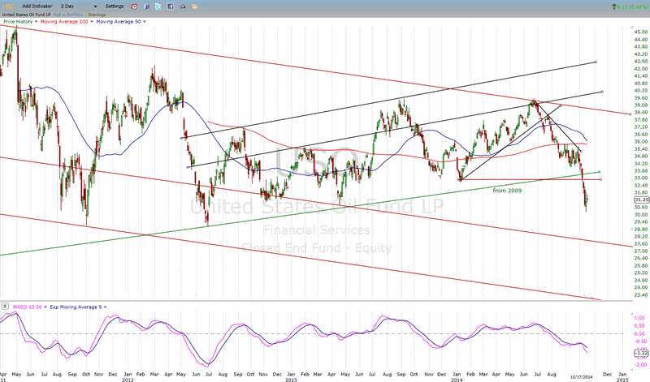Select the 'from 2009' trendline label

(x=508, y=190)
